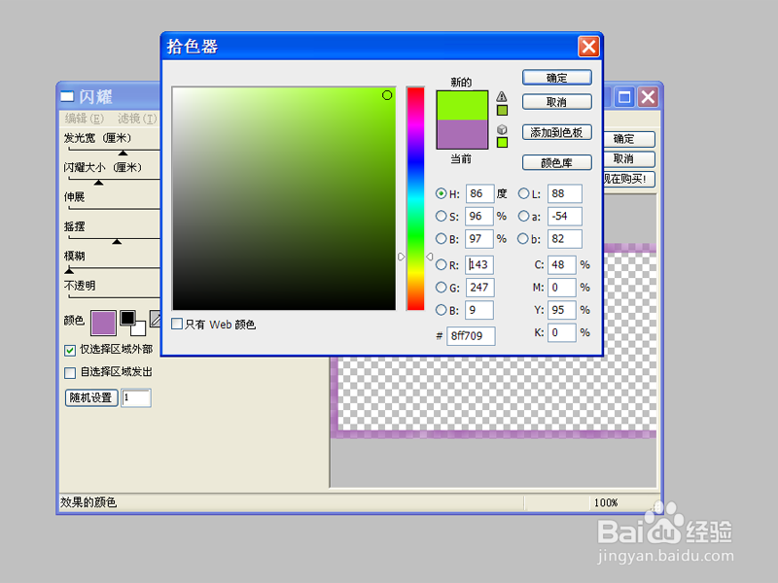This screenshot has width=778, height=583.
Task: Click the new color green preview swatch
Action: [x=462, y=105]
